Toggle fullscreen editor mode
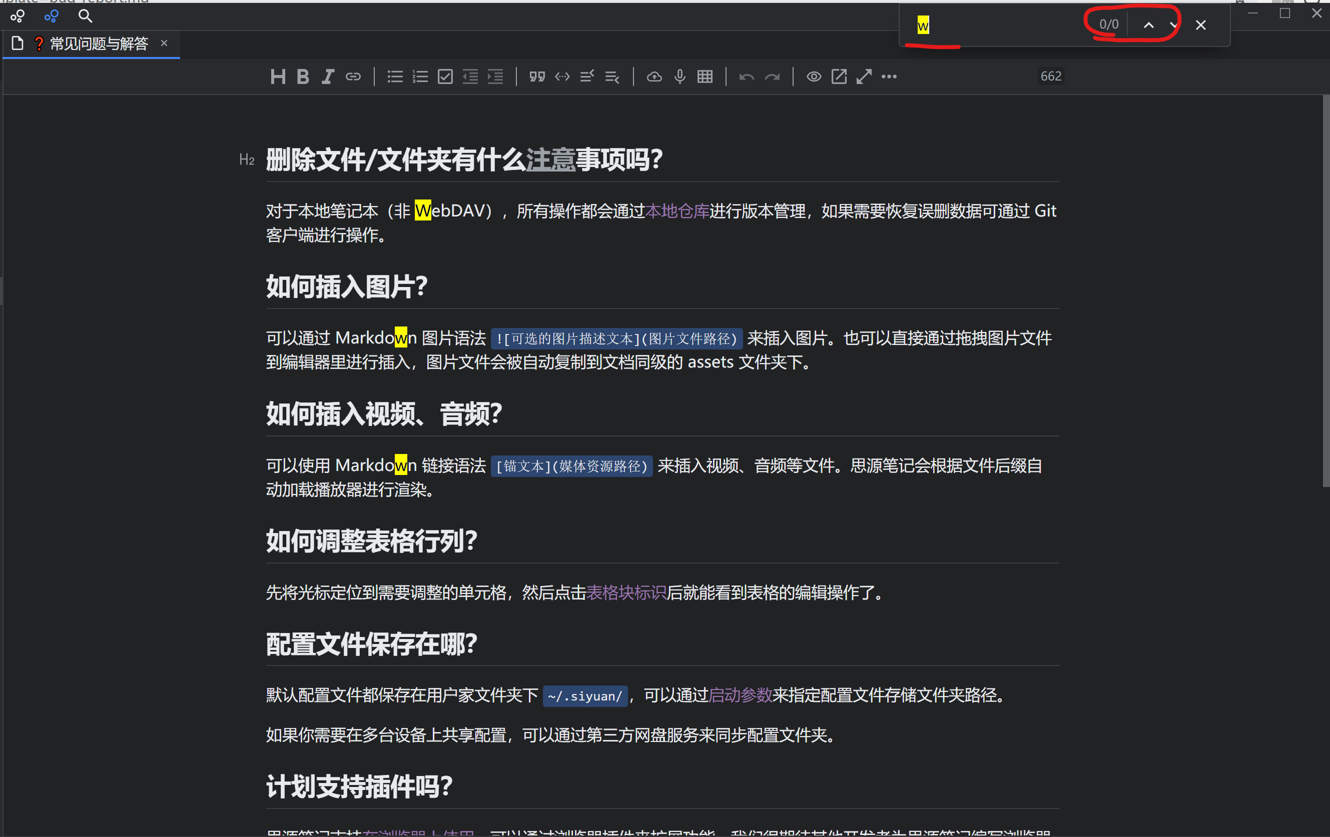The height and width of the screenshot is (837, 1330). (864, 76)
